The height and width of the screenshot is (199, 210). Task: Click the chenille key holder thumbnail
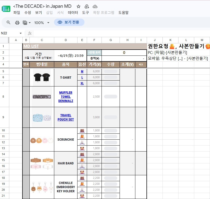point(42,187)
